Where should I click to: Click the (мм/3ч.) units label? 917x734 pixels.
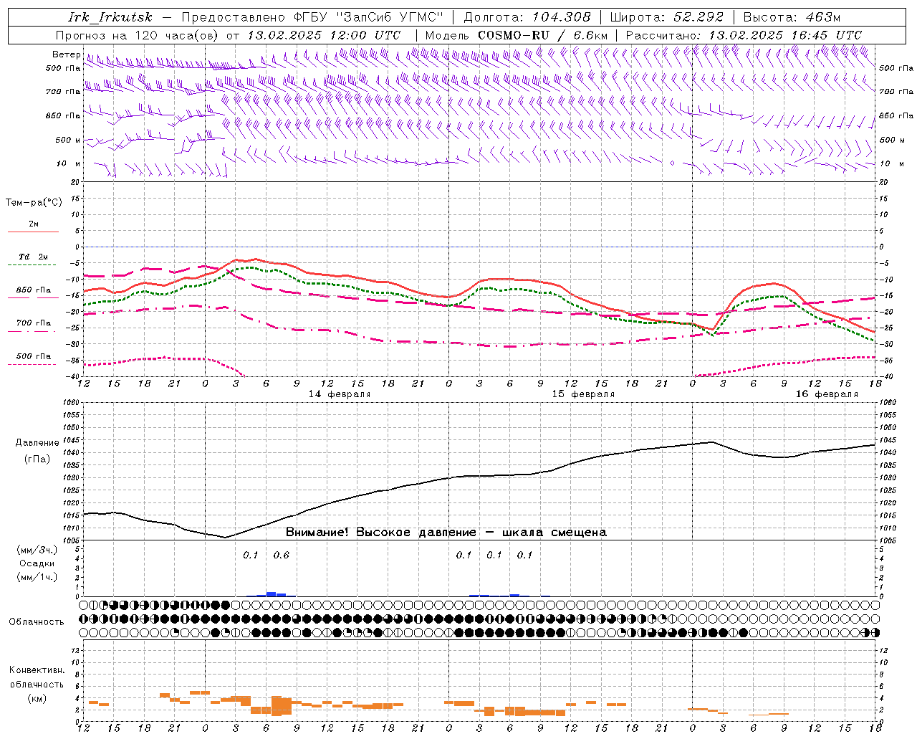(37, 550)
